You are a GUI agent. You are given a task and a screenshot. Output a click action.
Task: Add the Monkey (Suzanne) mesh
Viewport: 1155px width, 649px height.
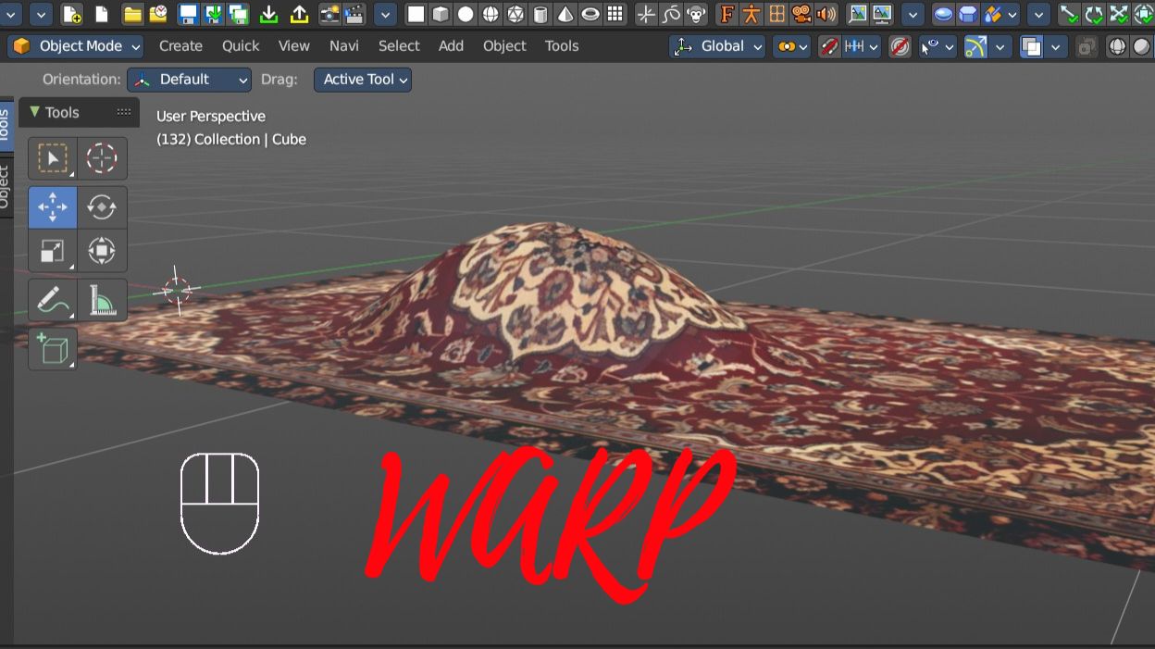pyautogui.click(x=696, y=14)
